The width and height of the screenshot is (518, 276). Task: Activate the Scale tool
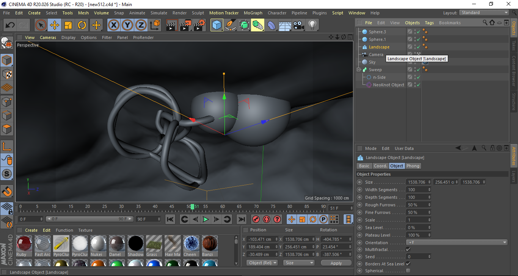pyautogui.click(x=68, y=25)
